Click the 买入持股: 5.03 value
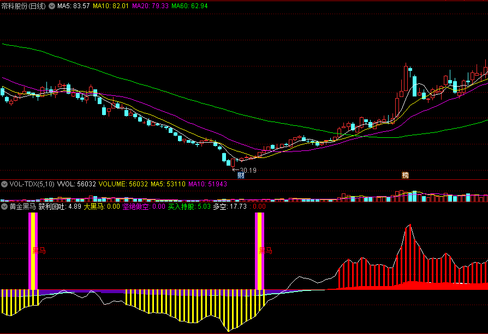This screenshot has height=334, width=488. tap(189, 207)
